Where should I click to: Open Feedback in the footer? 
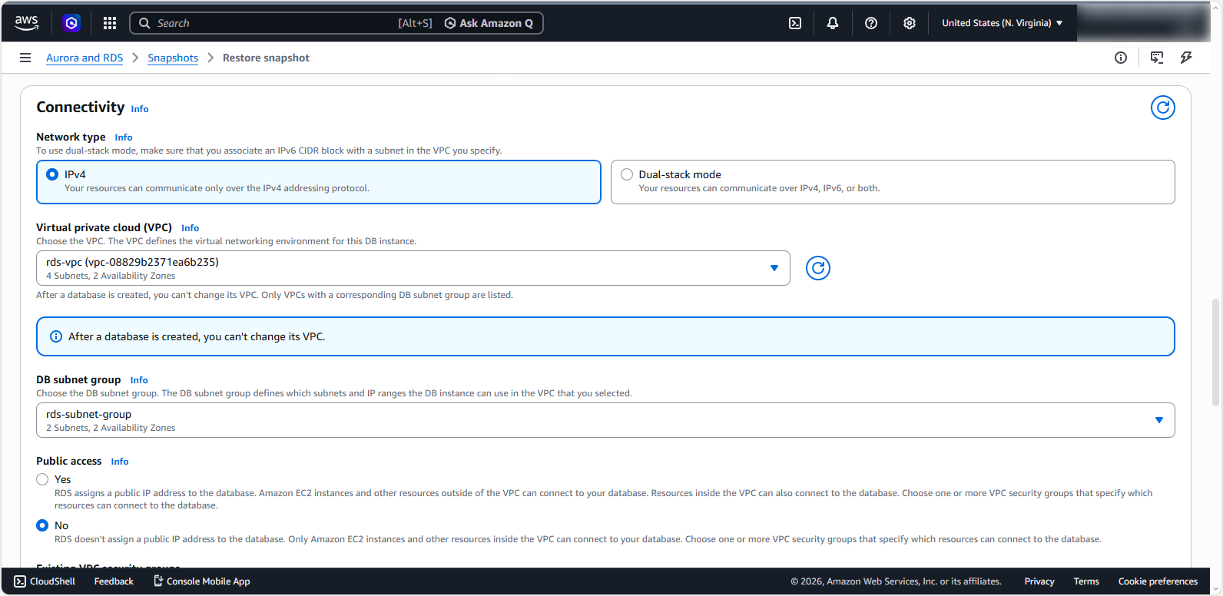pyautogui.click(x=114, y=581)
